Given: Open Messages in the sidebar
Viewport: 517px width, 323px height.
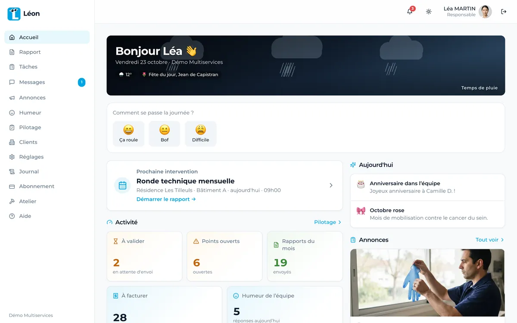Looking at the screenshot, I should 47,82.
